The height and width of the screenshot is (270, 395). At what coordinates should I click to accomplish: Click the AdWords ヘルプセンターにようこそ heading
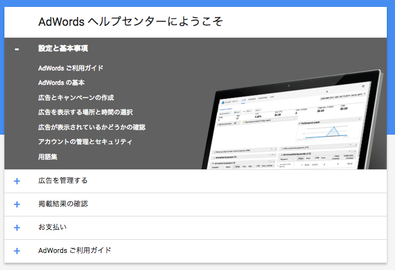[130, 21]
